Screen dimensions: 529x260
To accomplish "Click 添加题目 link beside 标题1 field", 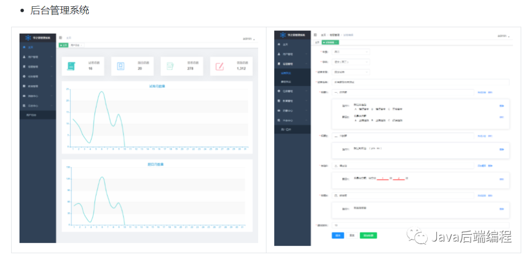I will (481, 92).
